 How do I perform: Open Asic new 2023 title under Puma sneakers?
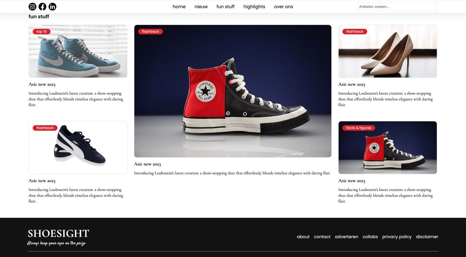42,181
